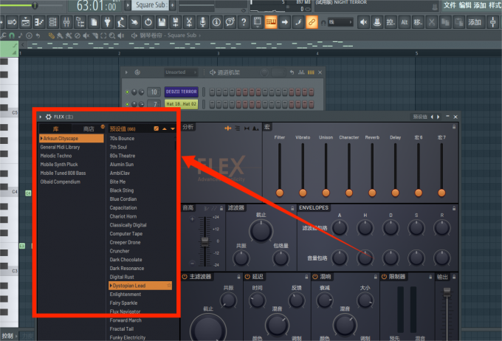502x341 pixels.
Task: Click the orange piano roll view icon
Action: 271,22
